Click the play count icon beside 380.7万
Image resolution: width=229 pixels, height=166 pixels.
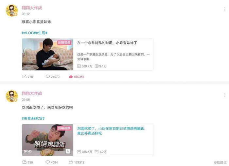pyautogui.click(x=79, y=66)
